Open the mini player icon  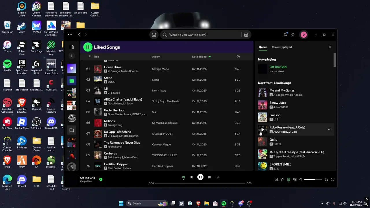(327, 179)
